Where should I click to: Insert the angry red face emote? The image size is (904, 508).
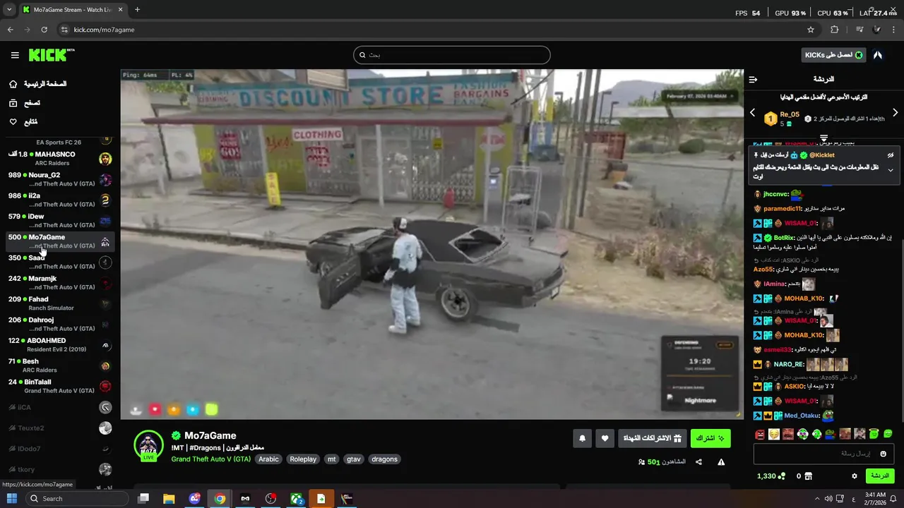coord(759,434)
